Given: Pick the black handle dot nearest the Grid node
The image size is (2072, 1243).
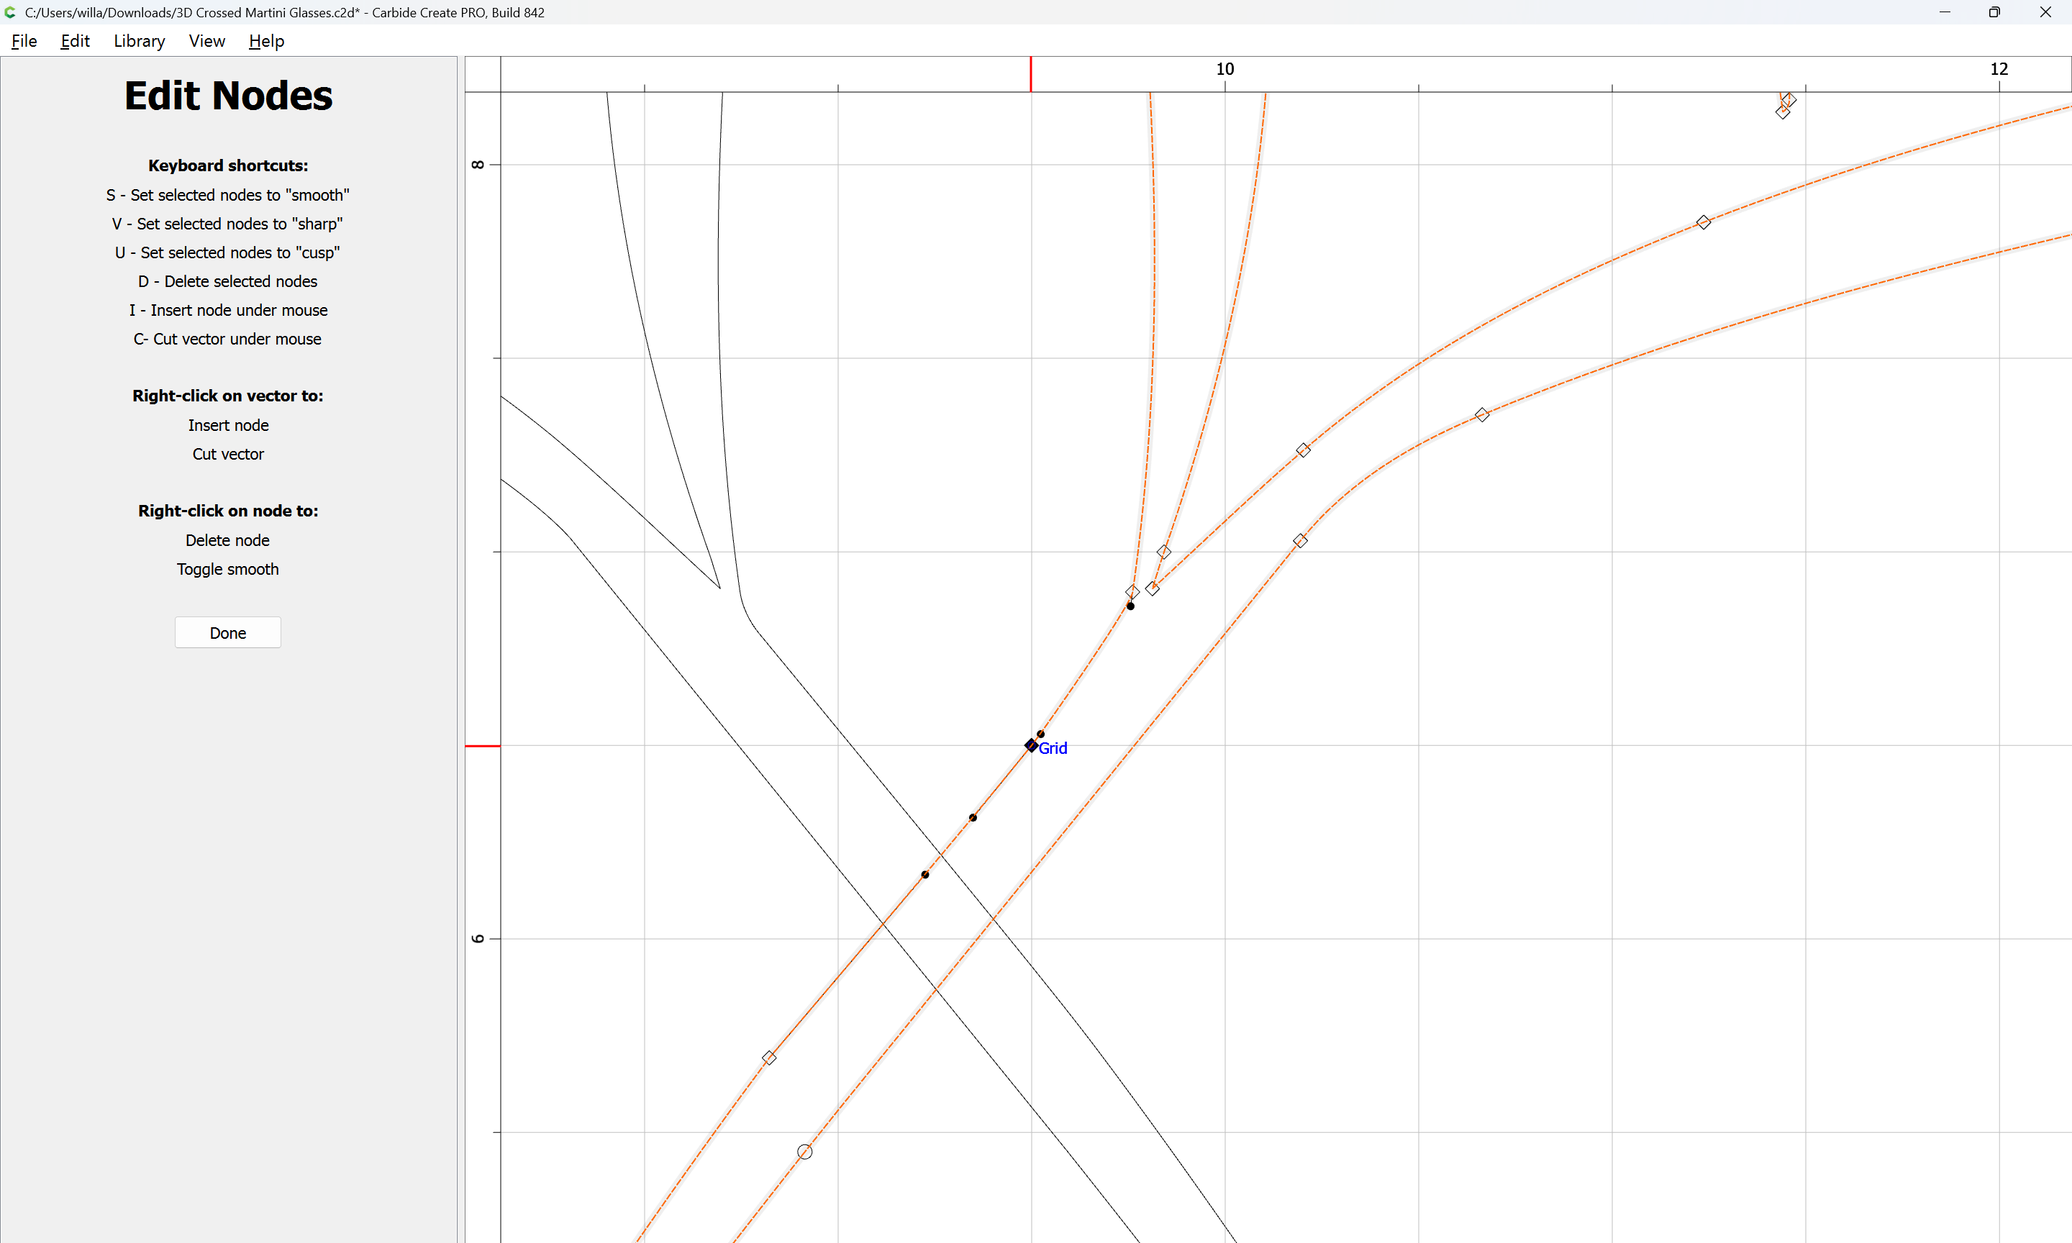Looking at the screenshot, I should point(1040,734).
